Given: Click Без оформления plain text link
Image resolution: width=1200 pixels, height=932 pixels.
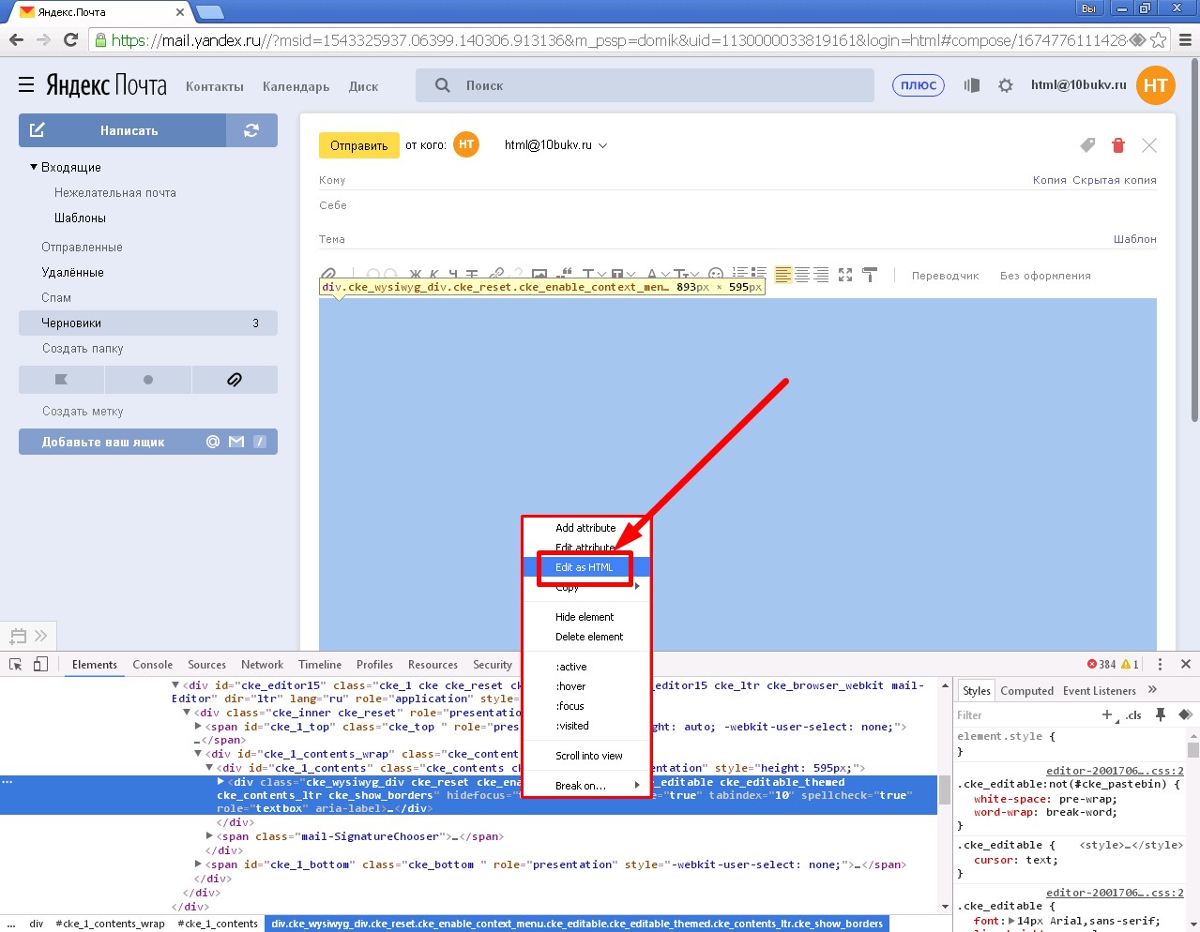Looking at the screenshot, I should [1045, 276].
